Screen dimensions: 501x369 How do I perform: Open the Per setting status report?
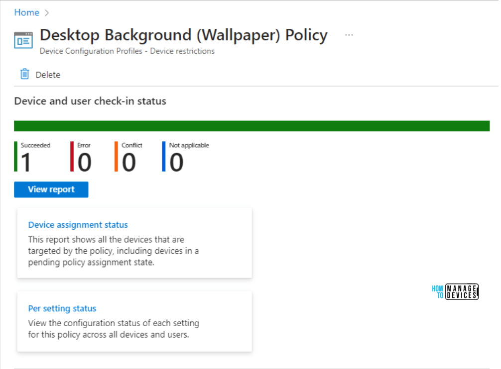point(62,308)
